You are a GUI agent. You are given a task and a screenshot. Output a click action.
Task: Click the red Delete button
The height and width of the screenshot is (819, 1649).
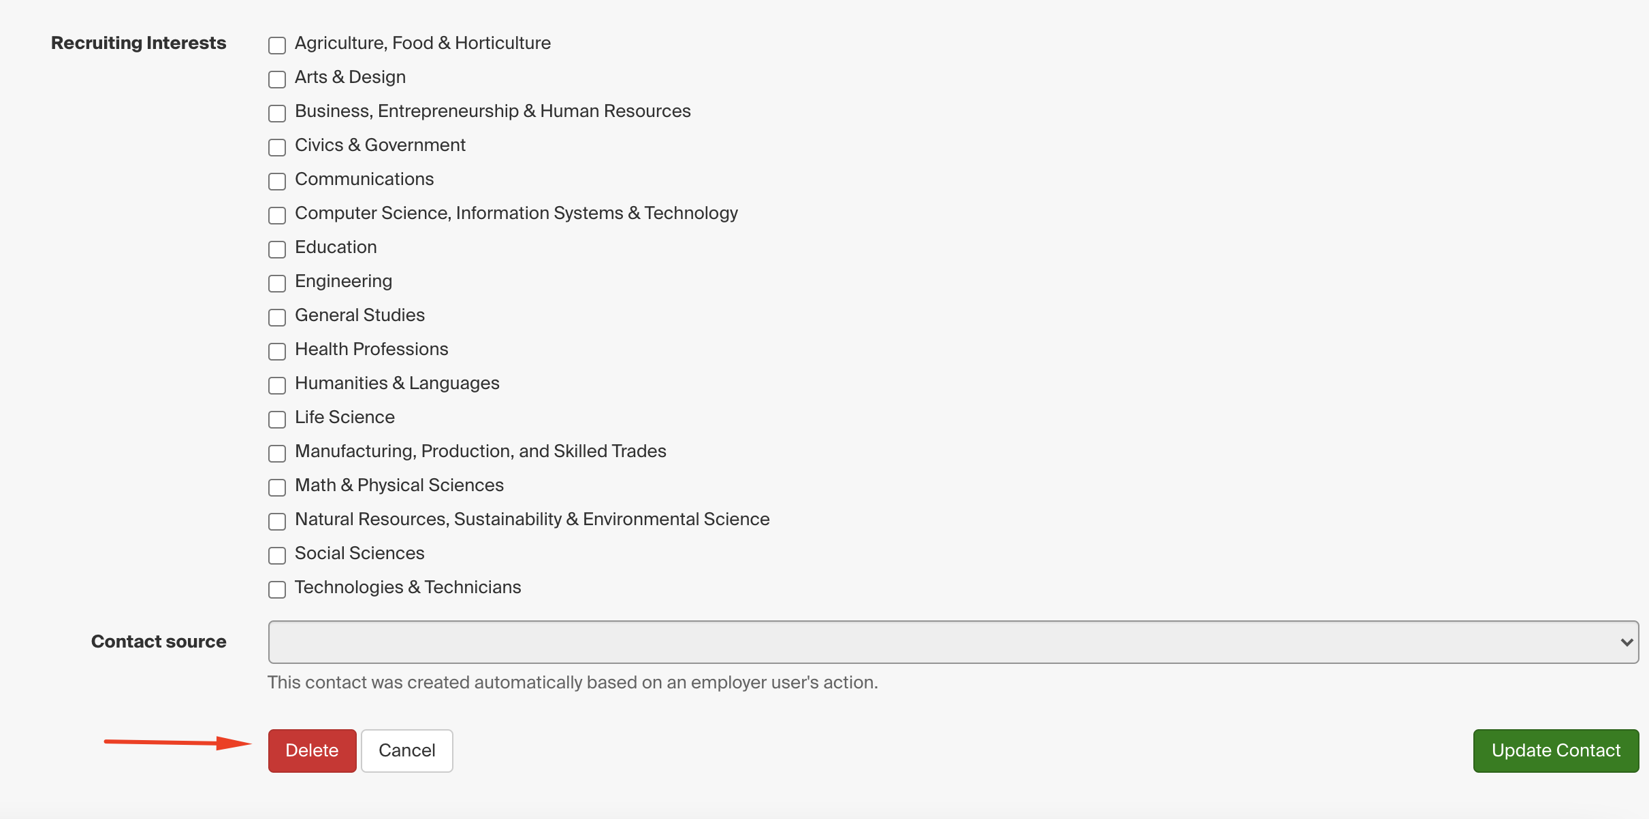[x=312, y=750]
